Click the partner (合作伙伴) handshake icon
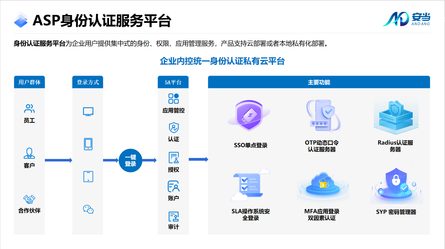This screenshot has height=249, width=445. (29, 199)
